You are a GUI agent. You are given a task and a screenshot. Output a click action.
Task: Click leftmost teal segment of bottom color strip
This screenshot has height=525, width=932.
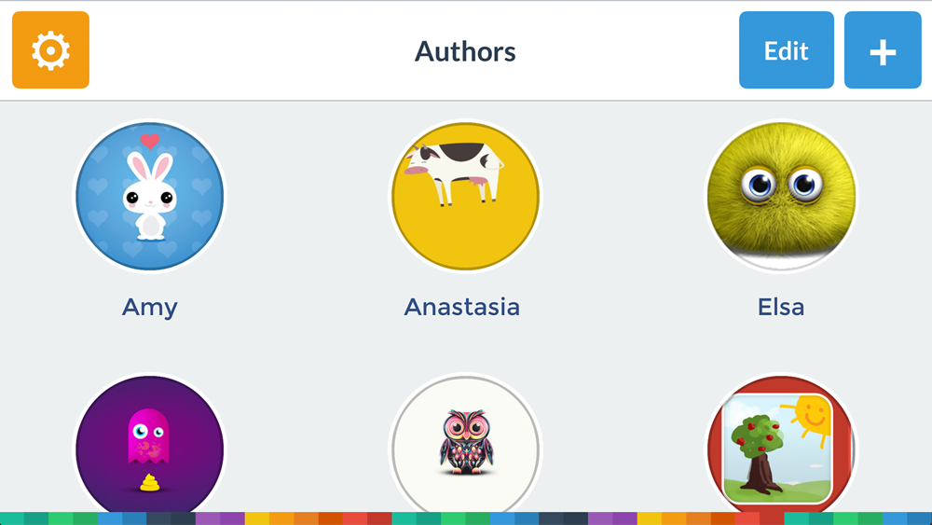[x=12, y=518]
